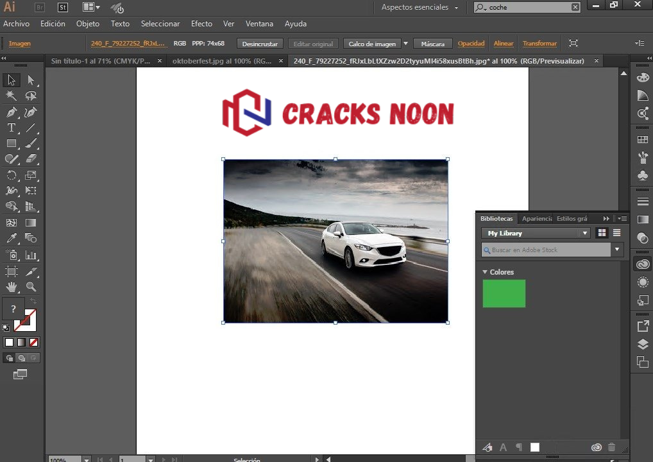Viewport: 653px width, 462px height.
Task: Open the Aspectos esenciales workspace dropdown
Action: coord(420,7)
